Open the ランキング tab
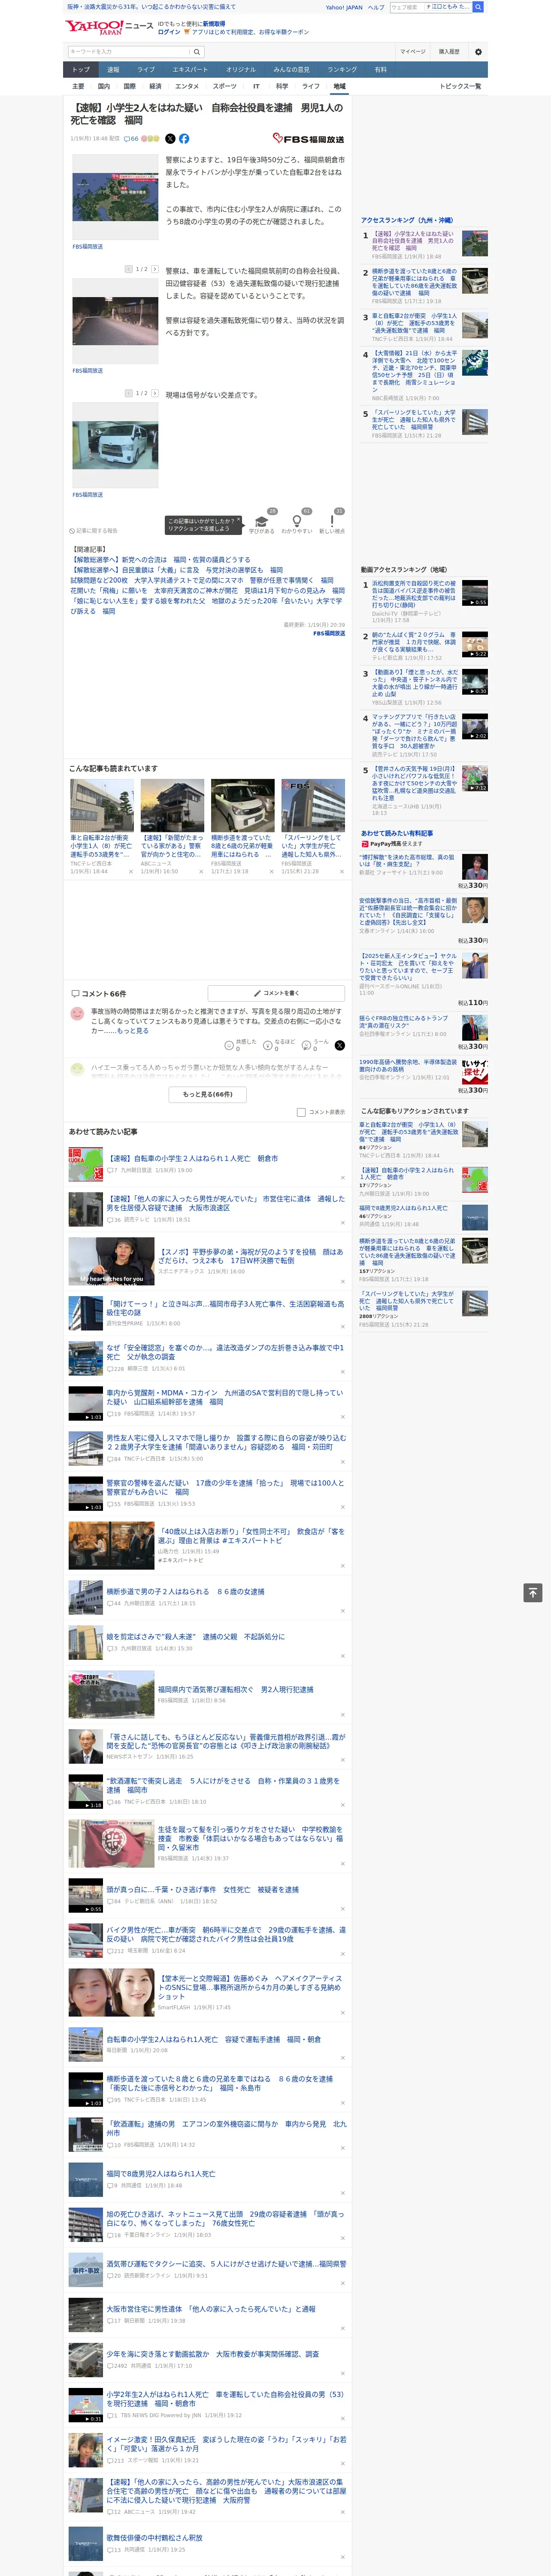 pyautogui.click(x=342, y=70)
